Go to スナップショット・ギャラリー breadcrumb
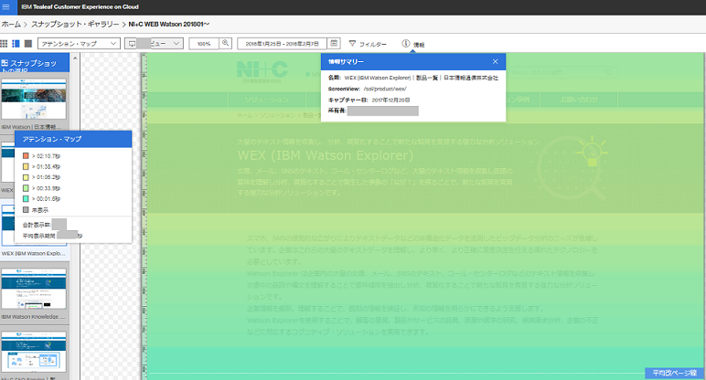The height and width of the screenshot is (380, 706). [75, 25]
